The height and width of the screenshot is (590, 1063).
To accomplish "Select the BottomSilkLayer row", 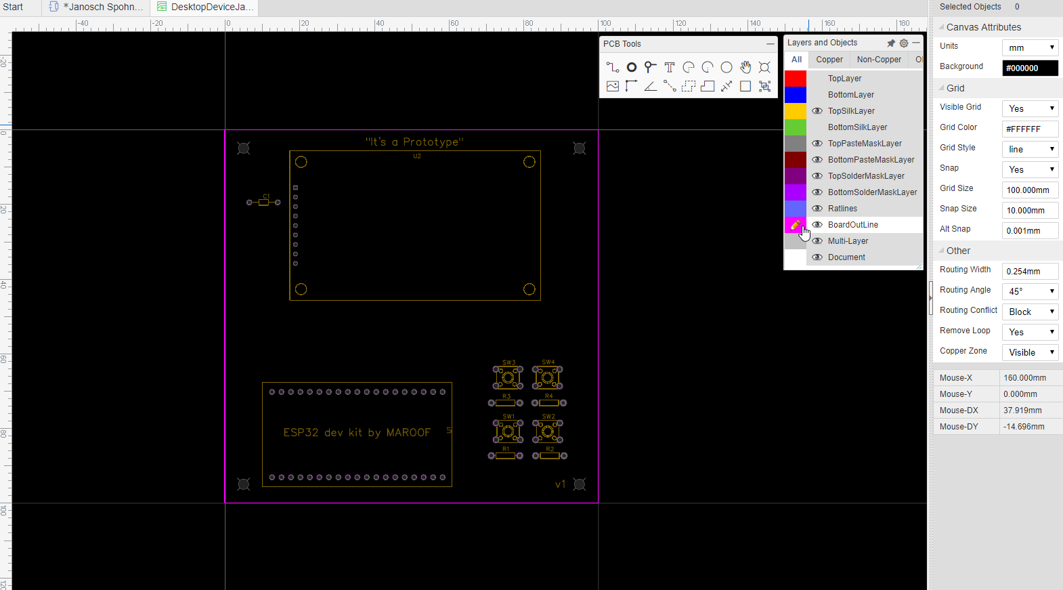I will 853,127.
